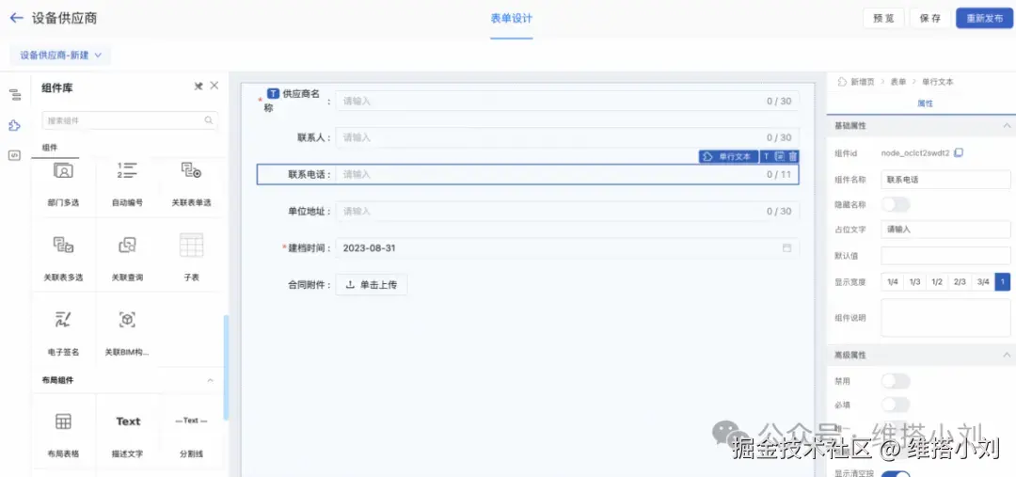This screenshot has width=1016, height=477.
Task: Click the 重新发布 button
Action: (x=984, y=18)
